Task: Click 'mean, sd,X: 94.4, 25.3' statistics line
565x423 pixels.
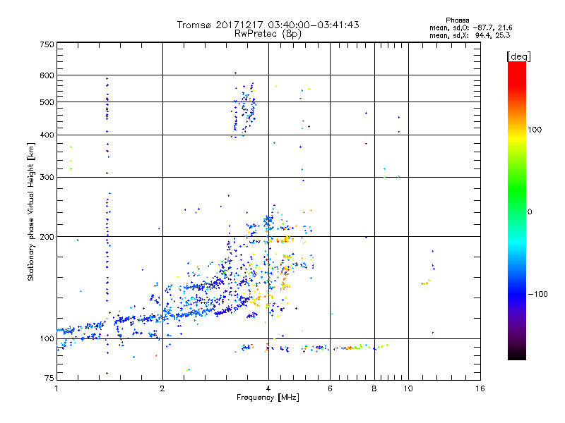Action: pos(470,35)
